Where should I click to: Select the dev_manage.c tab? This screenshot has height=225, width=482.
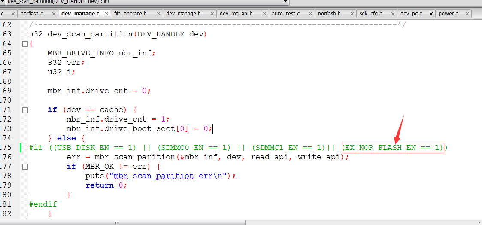point(80,14)
